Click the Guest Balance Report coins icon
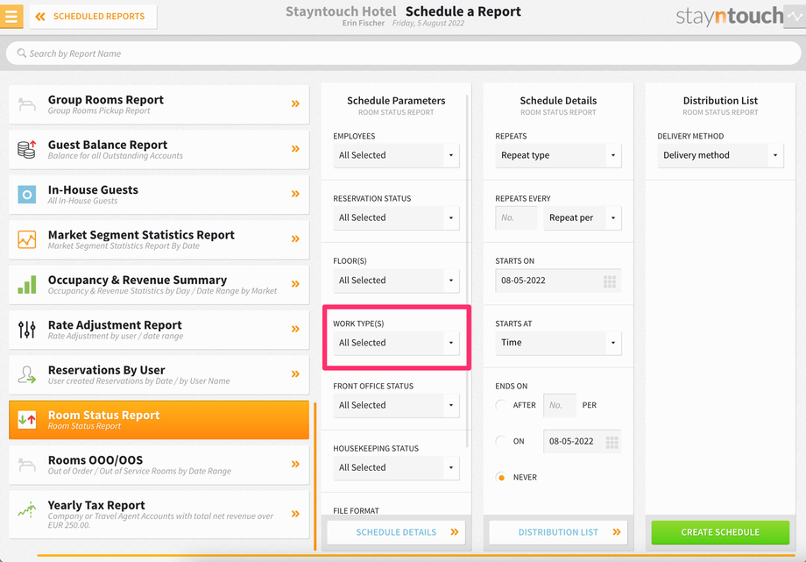Screen dimensions: 806x562 coord(27,149)
